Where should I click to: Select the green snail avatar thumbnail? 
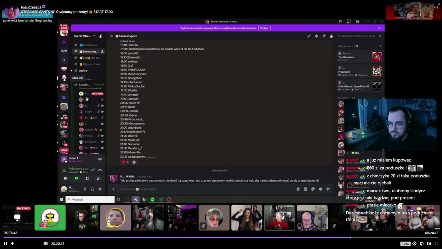(x=50, y=218)
